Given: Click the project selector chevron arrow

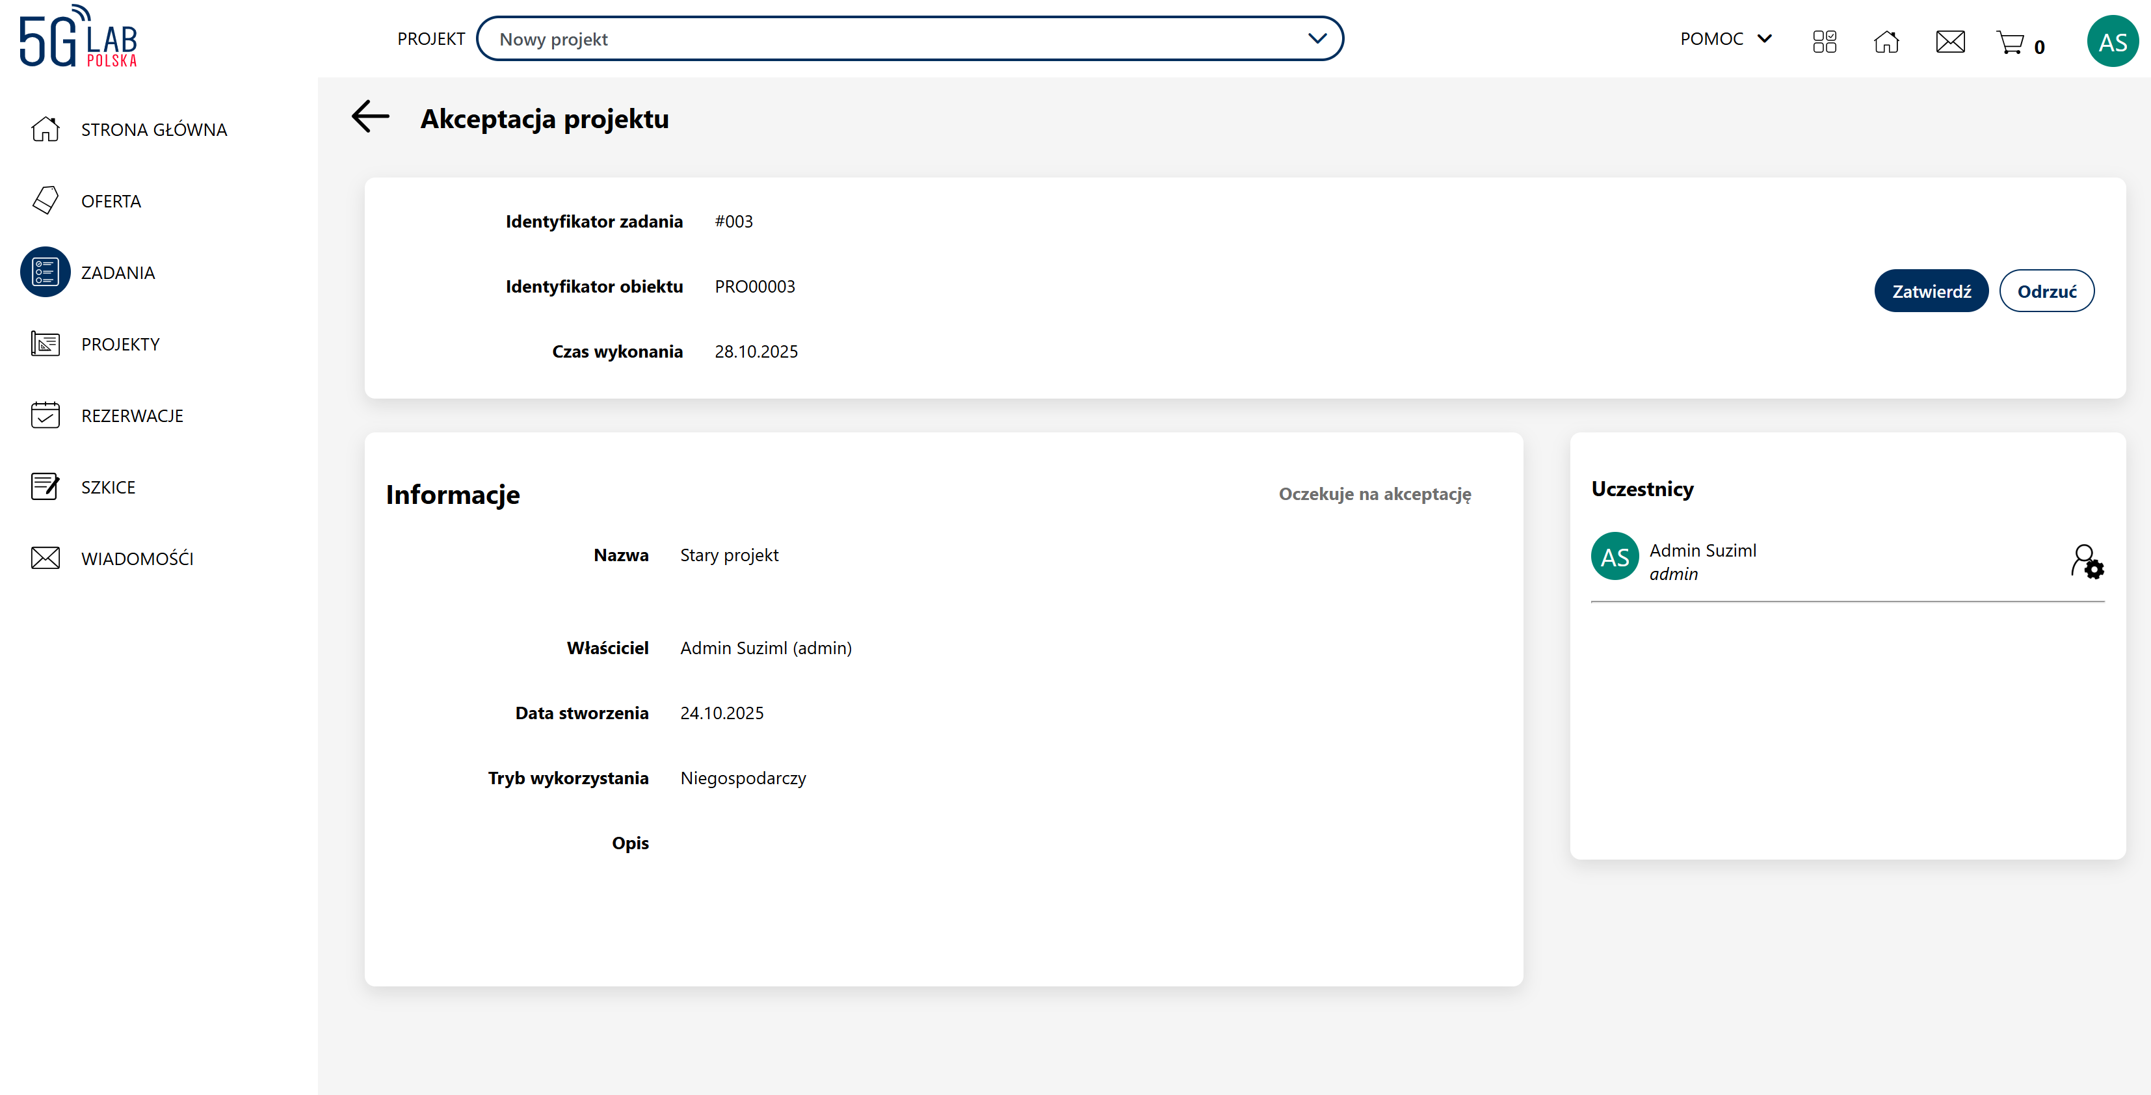Looking at the screenshot, I should click(x=1317, y=39).
